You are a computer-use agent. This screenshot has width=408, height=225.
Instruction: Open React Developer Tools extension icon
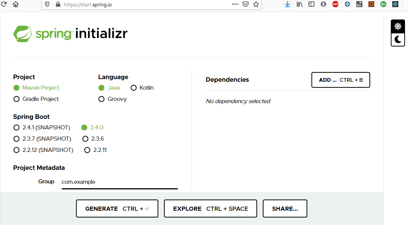tap(395, 4)
